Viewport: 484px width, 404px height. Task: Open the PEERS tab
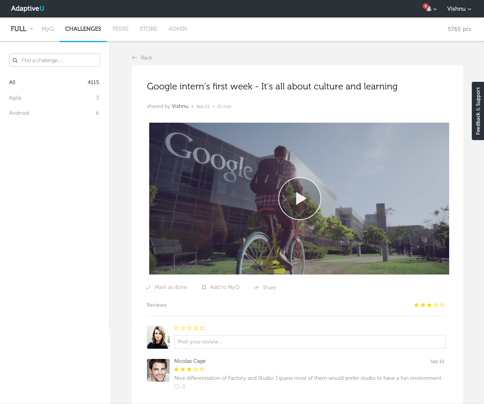120,29
